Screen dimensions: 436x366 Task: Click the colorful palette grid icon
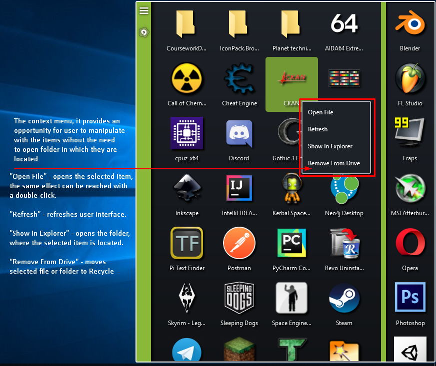[x=344, y=78]
